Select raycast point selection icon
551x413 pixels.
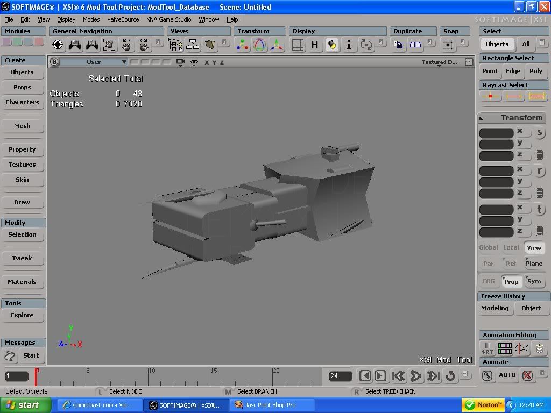[491, 96]
